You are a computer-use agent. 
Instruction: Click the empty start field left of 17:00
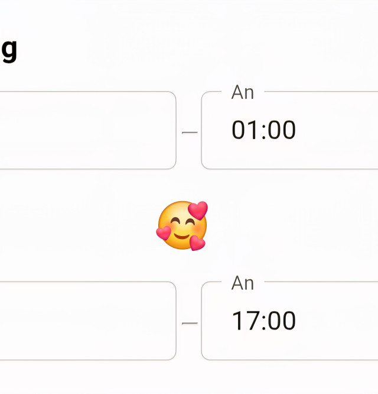click(89, 321)
